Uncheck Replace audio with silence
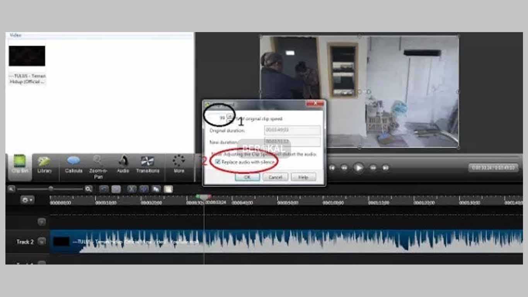Viewport: 528px width, 297px height. [218, 161]
